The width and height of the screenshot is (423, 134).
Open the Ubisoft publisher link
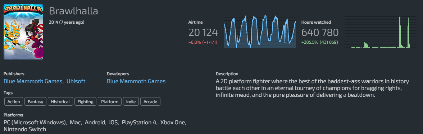pos(76,81)
